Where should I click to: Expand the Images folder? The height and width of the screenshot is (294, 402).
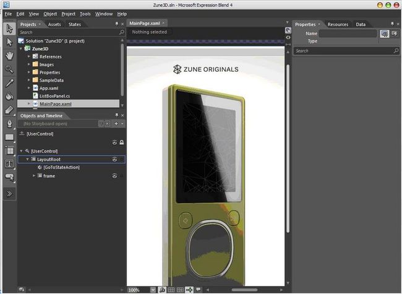point(29,64)
